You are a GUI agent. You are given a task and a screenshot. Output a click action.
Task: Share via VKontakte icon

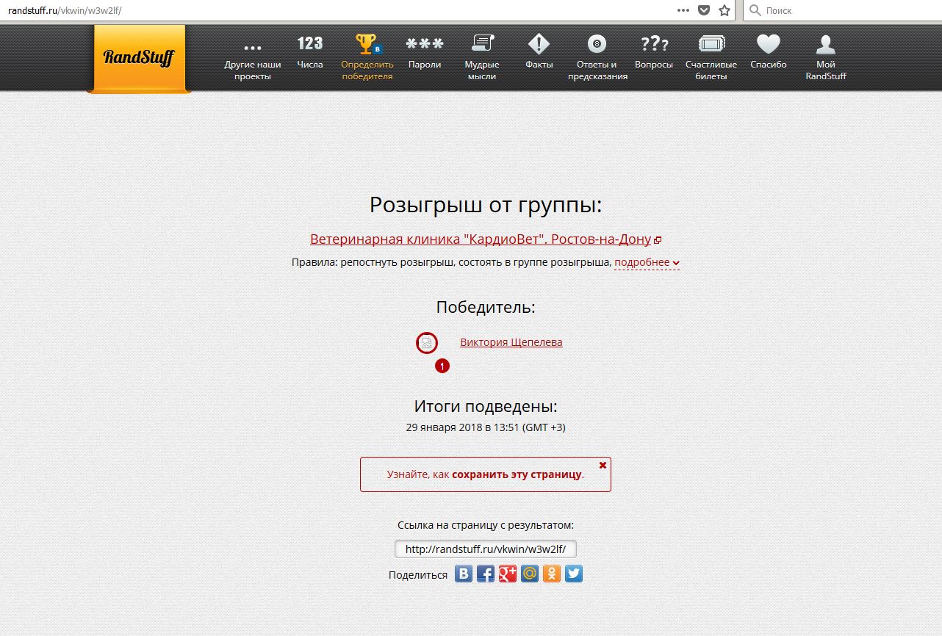464,574
